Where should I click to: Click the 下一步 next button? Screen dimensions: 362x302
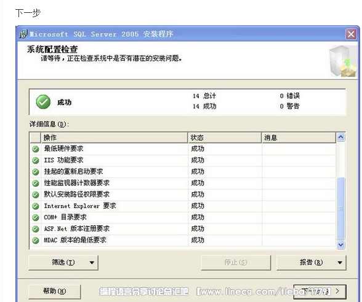[320, 292]
